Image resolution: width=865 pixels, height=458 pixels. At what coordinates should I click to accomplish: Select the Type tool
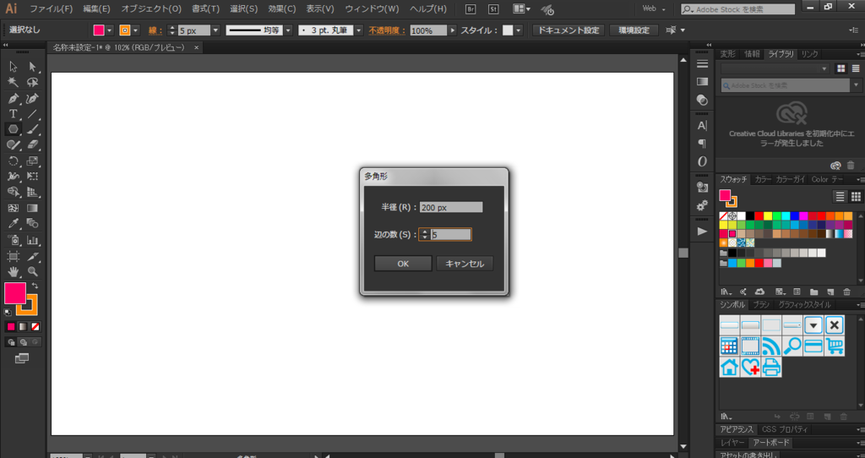tap(13, 114)
